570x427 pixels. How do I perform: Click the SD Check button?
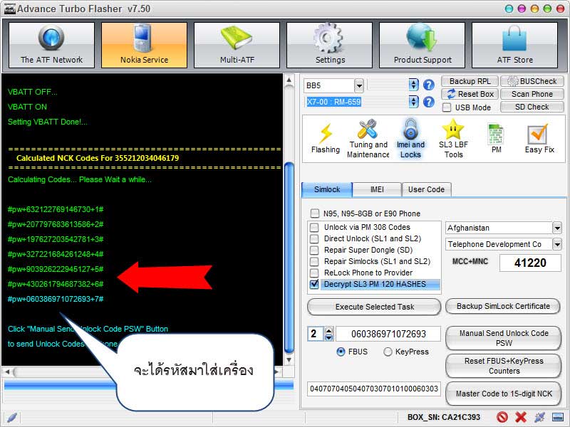point(532,107)
